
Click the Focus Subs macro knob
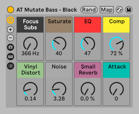pos(30,44)
